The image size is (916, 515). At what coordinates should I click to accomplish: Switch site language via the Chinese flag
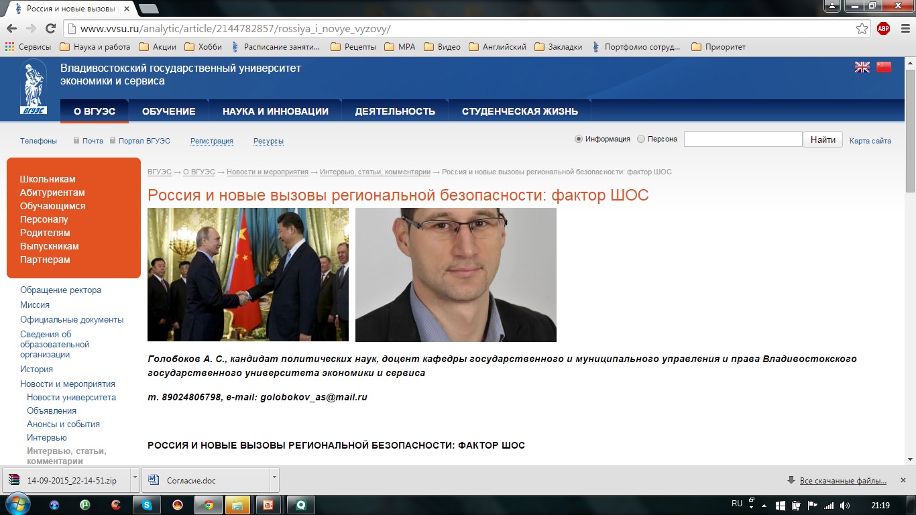pyautogui.click(x=884, y=67)
